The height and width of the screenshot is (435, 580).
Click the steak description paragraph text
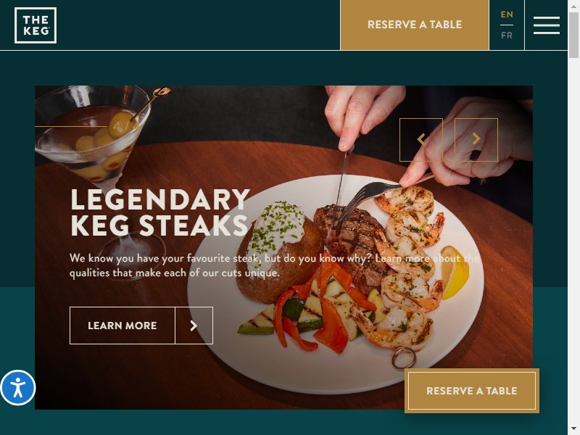click(x=275, y=265)
